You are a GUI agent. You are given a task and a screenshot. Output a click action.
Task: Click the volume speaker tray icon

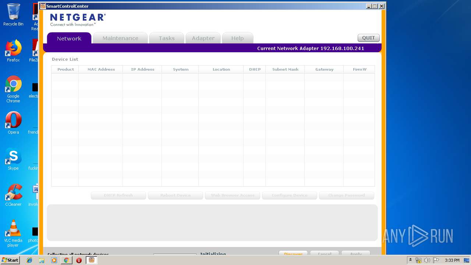(x=427, y=260)
